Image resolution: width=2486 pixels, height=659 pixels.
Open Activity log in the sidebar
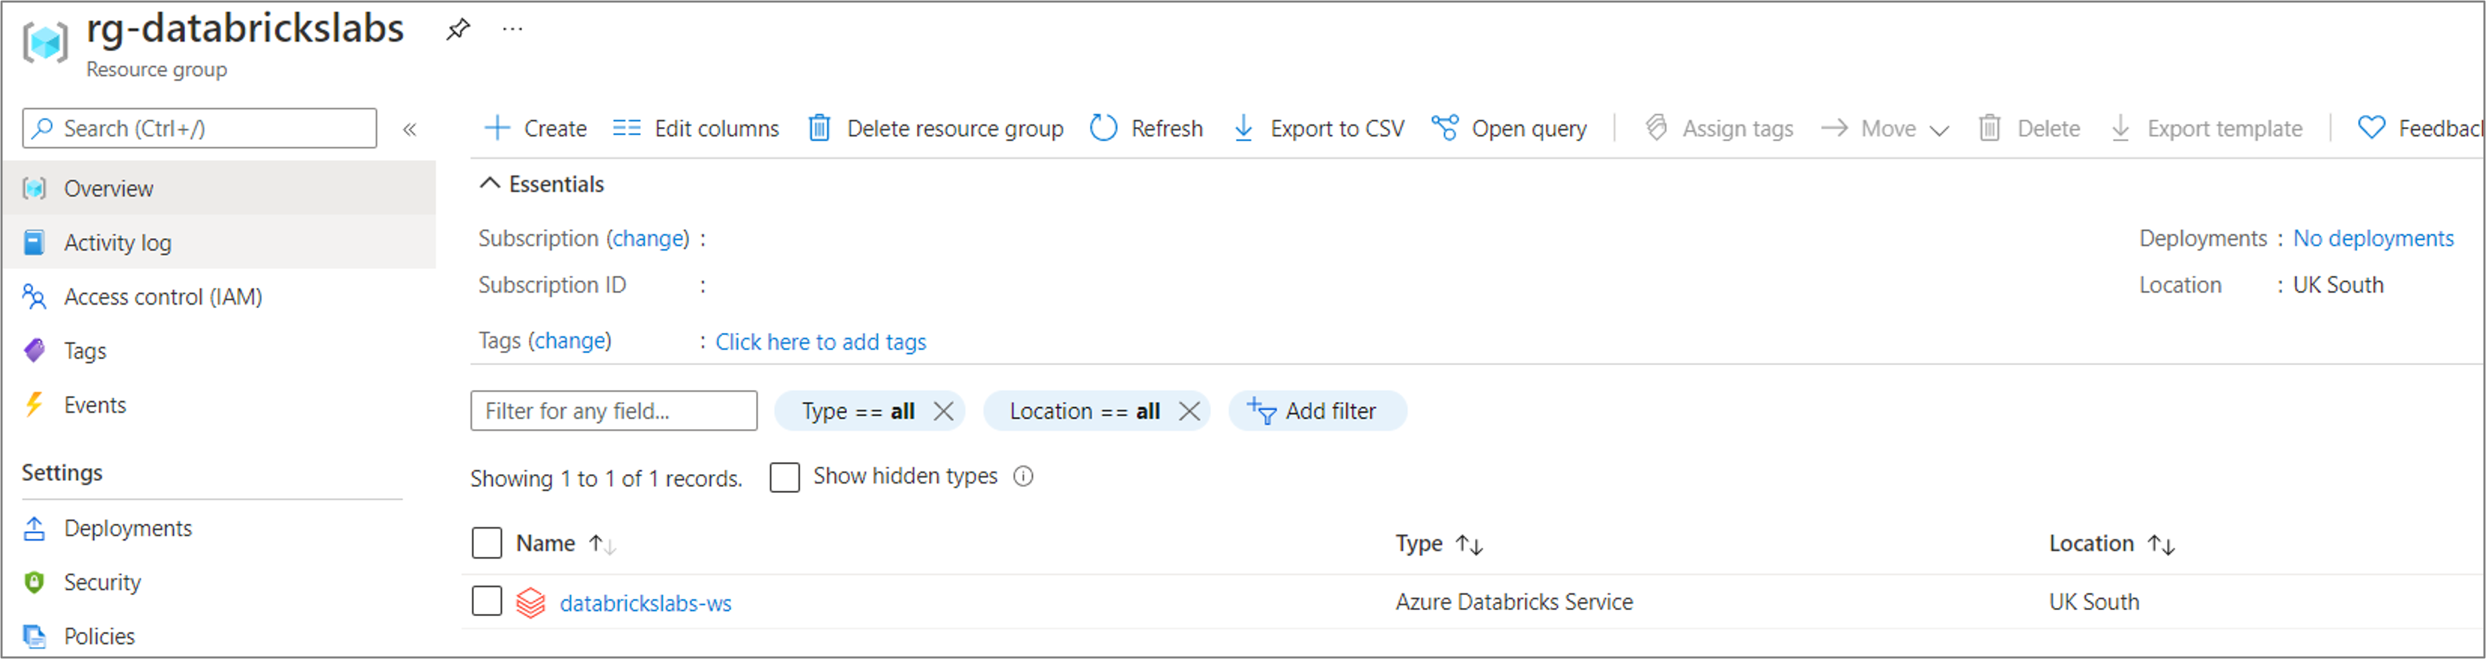pos(219,242)
